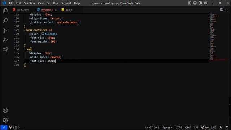The height and width of the screenshot is (130, 231).
Task: Select the style.css tab
Action: coord(46,10)
